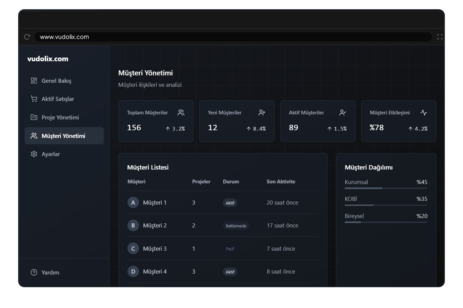463x308 pixels.
Task: Click avatar A for Müşteri 1
Action: click(133, 203)
